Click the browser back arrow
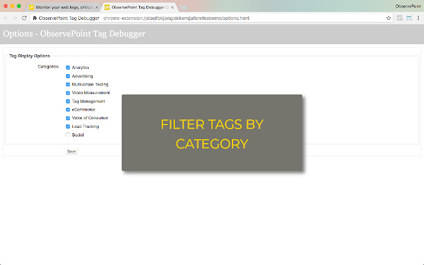This screenshot has width=424, height=265. coord(6,18)
